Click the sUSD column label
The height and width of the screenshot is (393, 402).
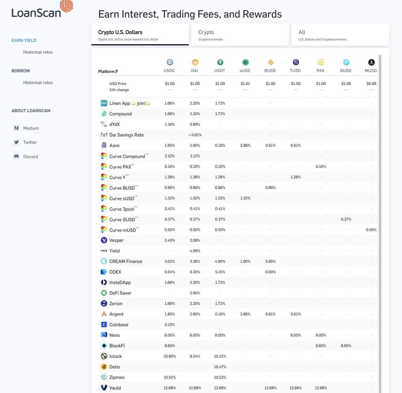245,71
